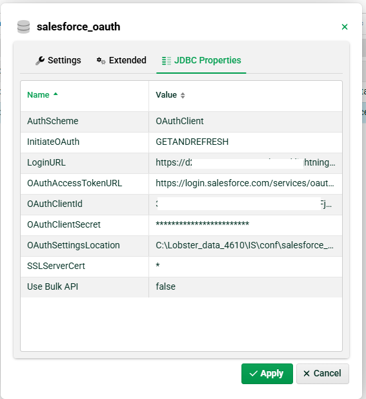Sort the table by Name column
Viewport: 366px width, 399px height.
[38, 95]
